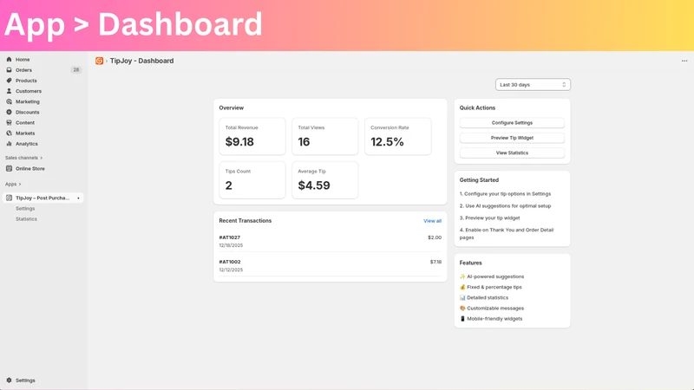
Task: Click the Markets globe icon
Action: 9,133
